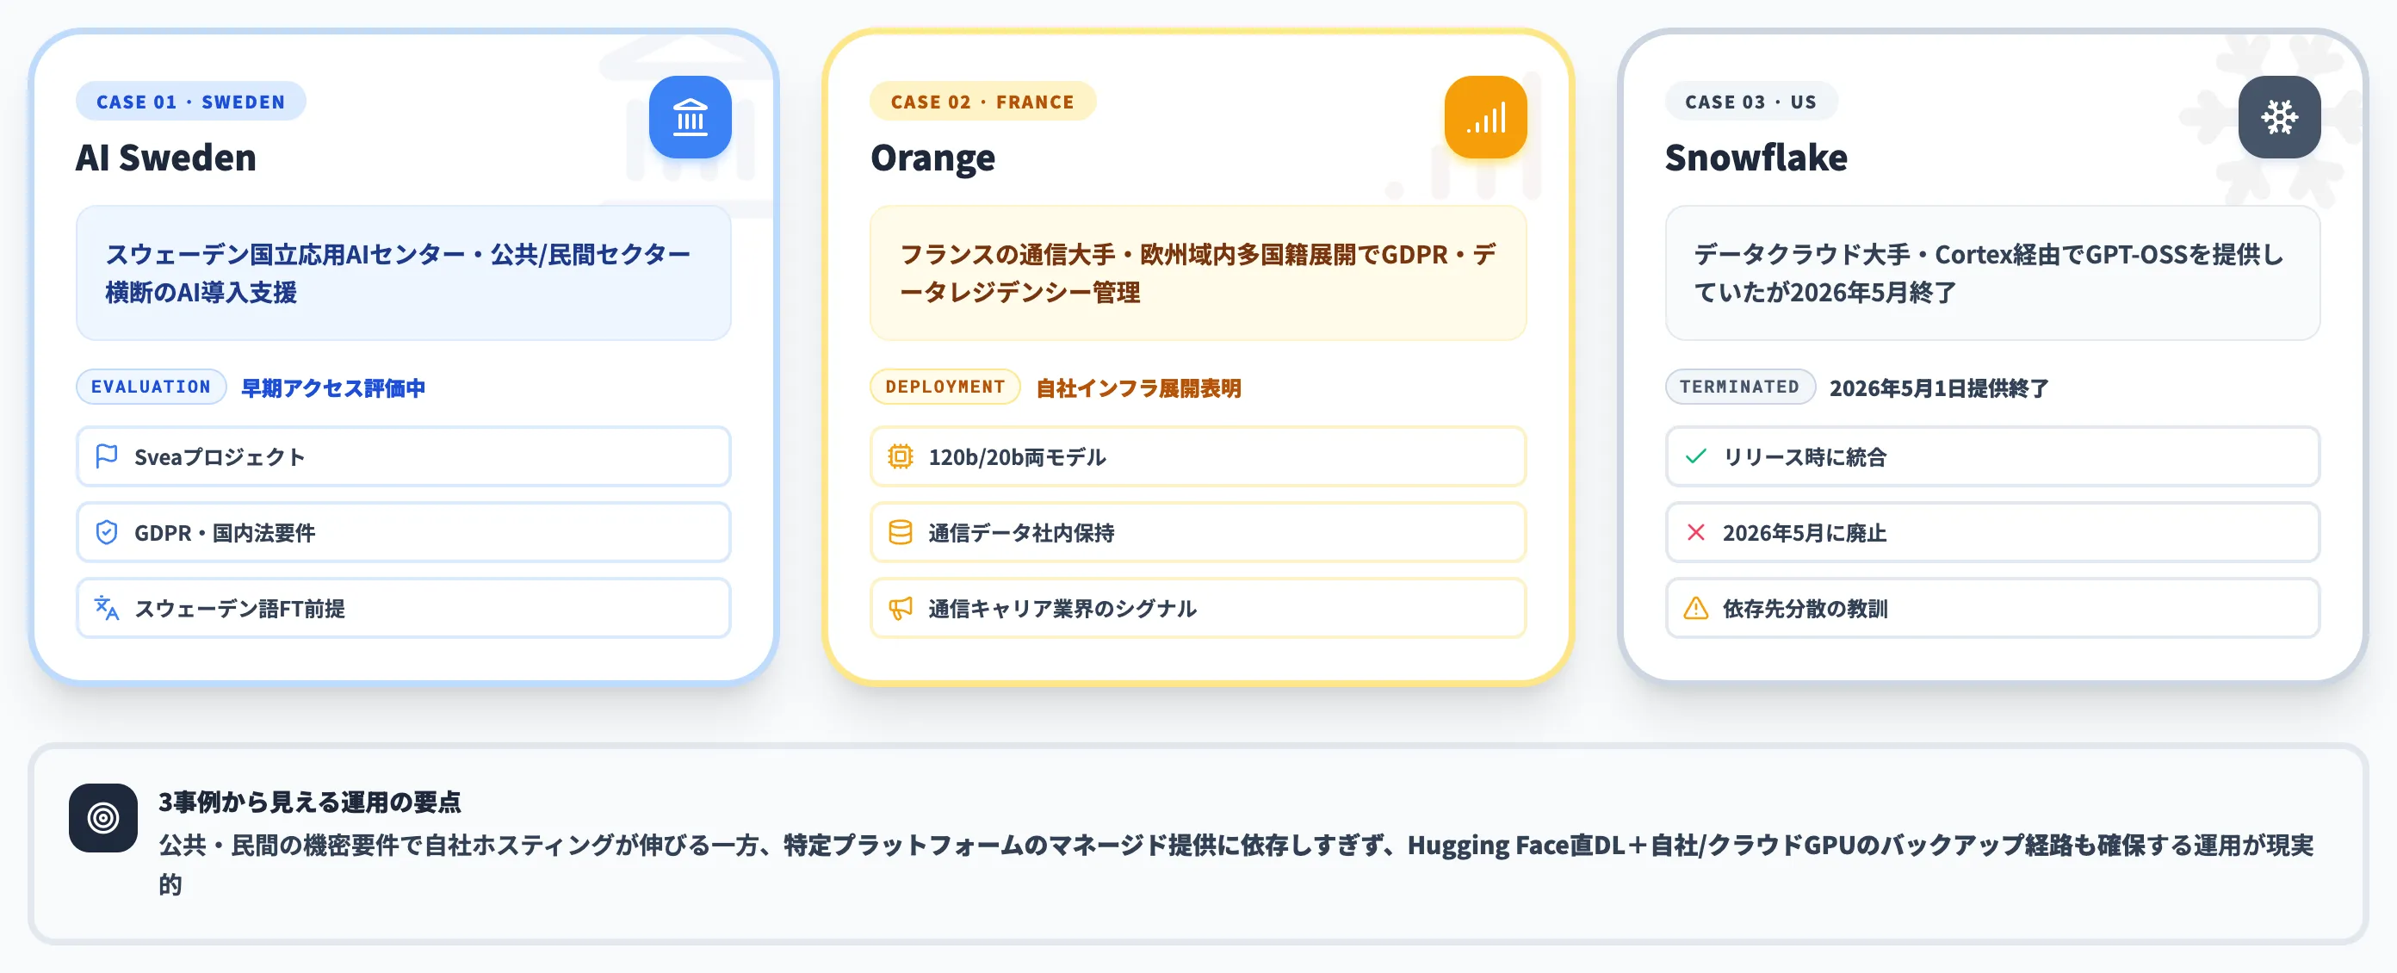Click the EVALUATION status tag
2397x973 pixels.
(x=152, y=387)
